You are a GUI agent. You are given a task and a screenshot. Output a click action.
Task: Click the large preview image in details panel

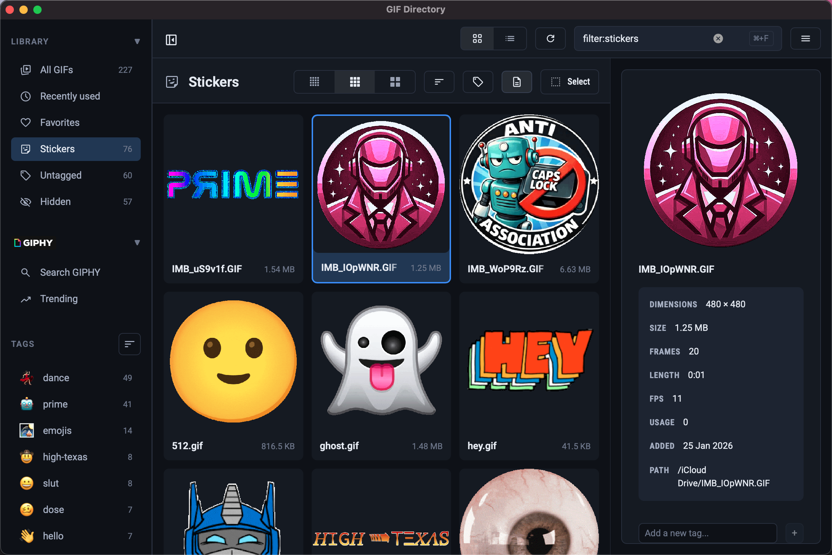[721, 170]
